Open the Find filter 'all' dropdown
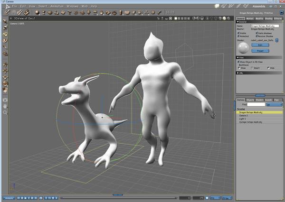The image size is (285, 202). (274, 104)
